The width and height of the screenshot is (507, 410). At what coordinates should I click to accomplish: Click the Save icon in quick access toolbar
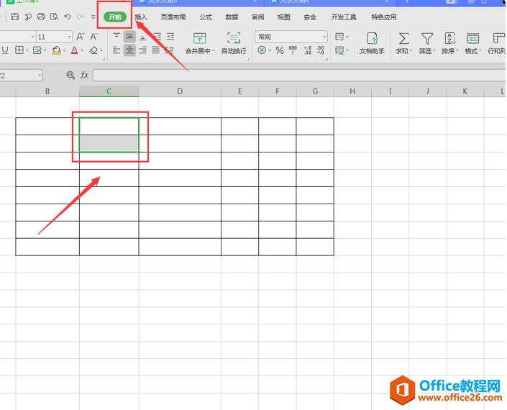(x=15, y=17)
